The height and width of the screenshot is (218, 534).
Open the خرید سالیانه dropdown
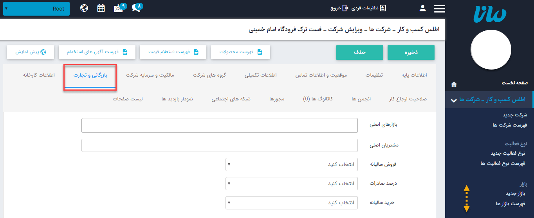(292, 203)
